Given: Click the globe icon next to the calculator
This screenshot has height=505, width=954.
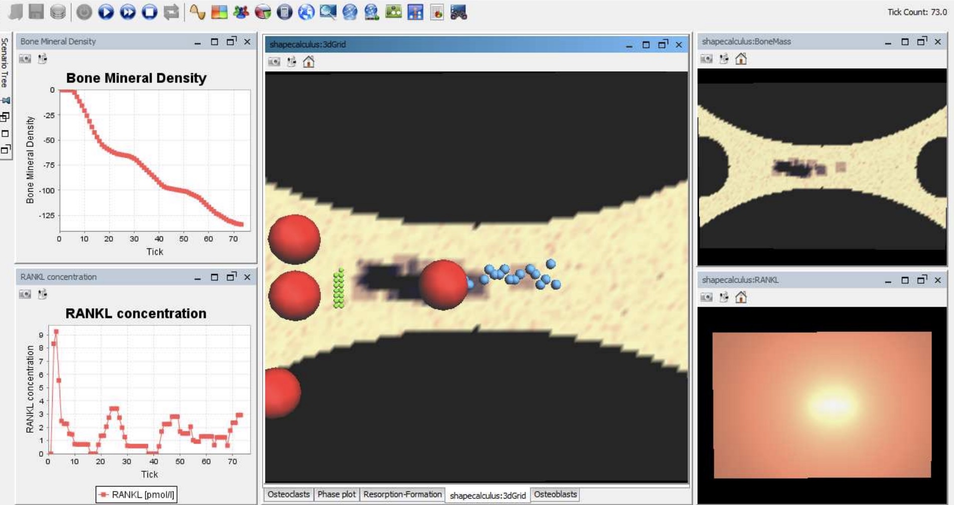Looking at the screenshot, I should [x=306, y=12].
